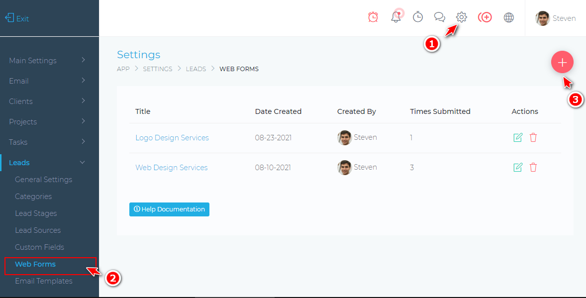The width and height of the screenshot is (586, 298).
Task: Expand the Email settings section
Action: click(47, 81)
